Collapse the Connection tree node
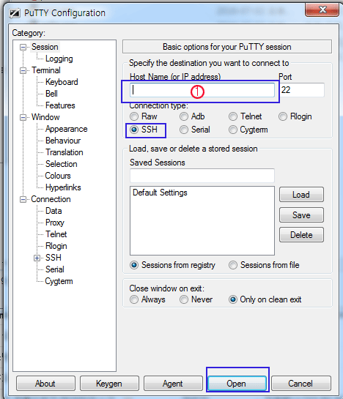343x399 pixels. (23, 199)
